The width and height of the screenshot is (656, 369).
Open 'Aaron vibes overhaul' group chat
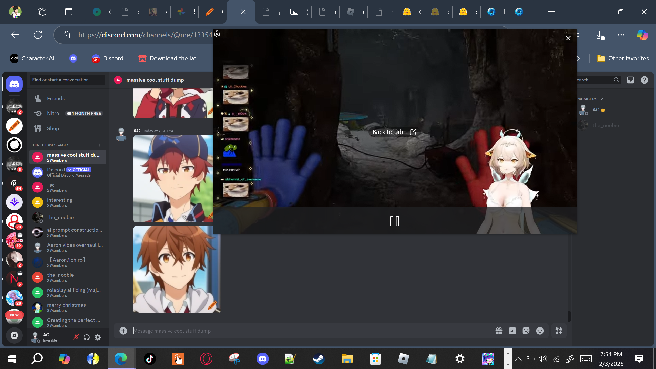point(68,248)
